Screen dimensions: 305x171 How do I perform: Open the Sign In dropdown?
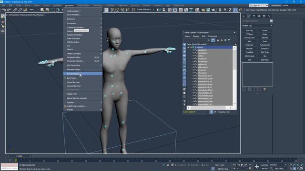pos(259,5)
